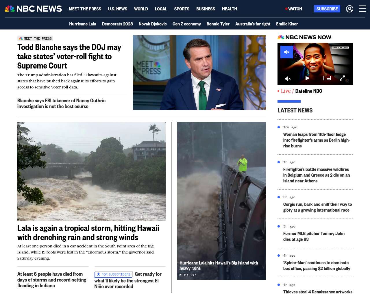Open the Novak Djokovic trending topic
Viewport: 370px width, 296px height.
[153, 24]
